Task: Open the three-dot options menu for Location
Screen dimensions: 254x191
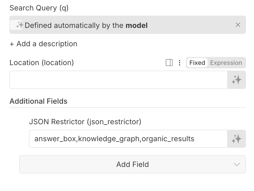Action: [x=180, y=63]
